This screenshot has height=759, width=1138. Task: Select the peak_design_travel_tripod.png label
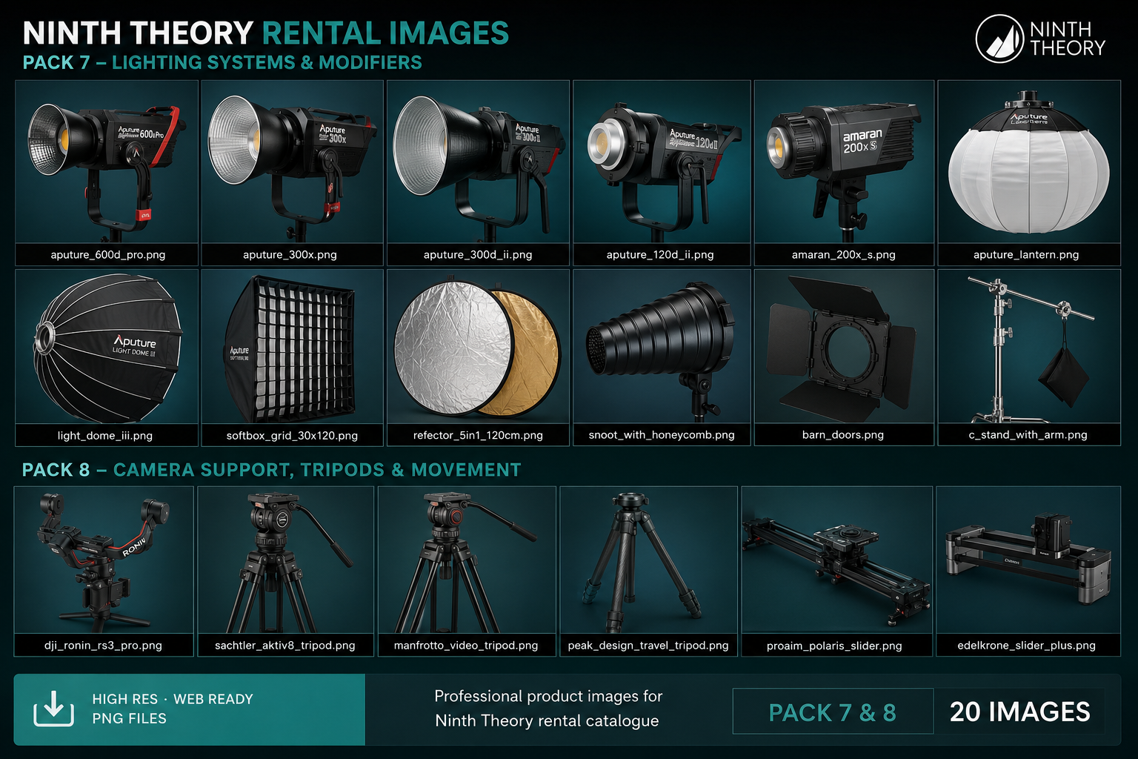pyautogui.click(x=648, y=646)
